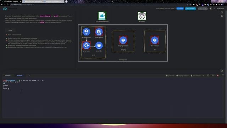Reload the browser page
The image size is (227, 128).
(x=7, y=5)
